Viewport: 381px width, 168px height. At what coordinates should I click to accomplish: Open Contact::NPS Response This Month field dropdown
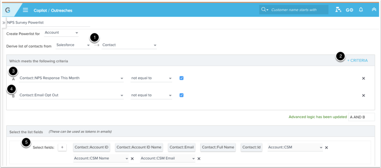click(x=71, y=78)
